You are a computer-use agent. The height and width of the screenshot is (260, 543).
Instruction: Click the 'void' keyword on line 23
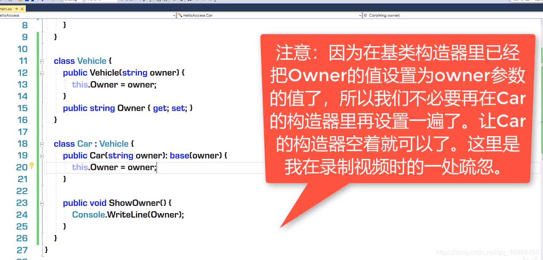98,203
